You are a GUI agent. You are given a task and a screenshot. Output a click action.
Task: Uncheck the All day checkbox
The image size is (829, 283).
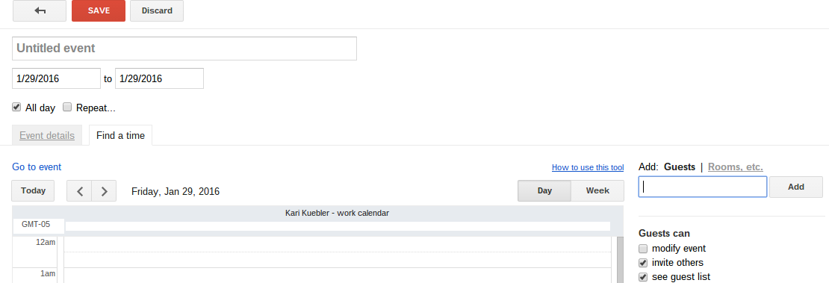[x=17, y=108]
